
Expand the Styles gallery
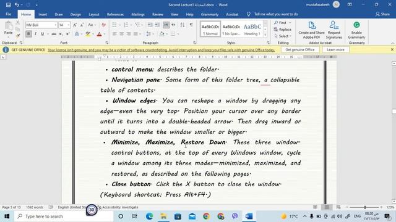[x=265, y=35]
